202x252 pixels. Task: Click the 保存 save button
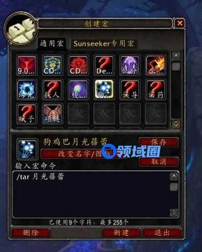coord(159,142)
